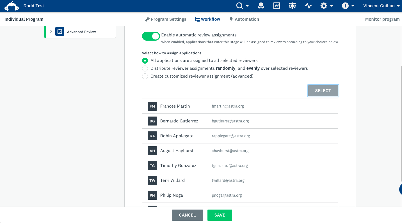
Task: Open the activity pulse icon
Action: [308, 6]
